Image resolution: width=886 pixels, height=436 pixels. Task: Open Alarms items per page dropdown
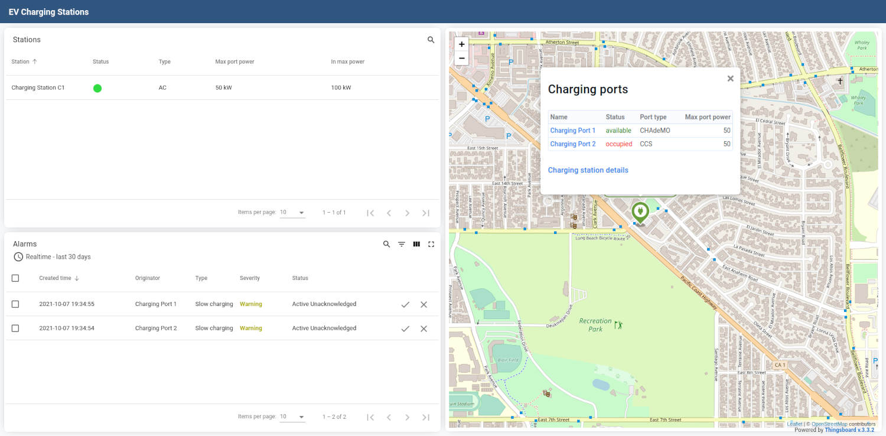292,417
